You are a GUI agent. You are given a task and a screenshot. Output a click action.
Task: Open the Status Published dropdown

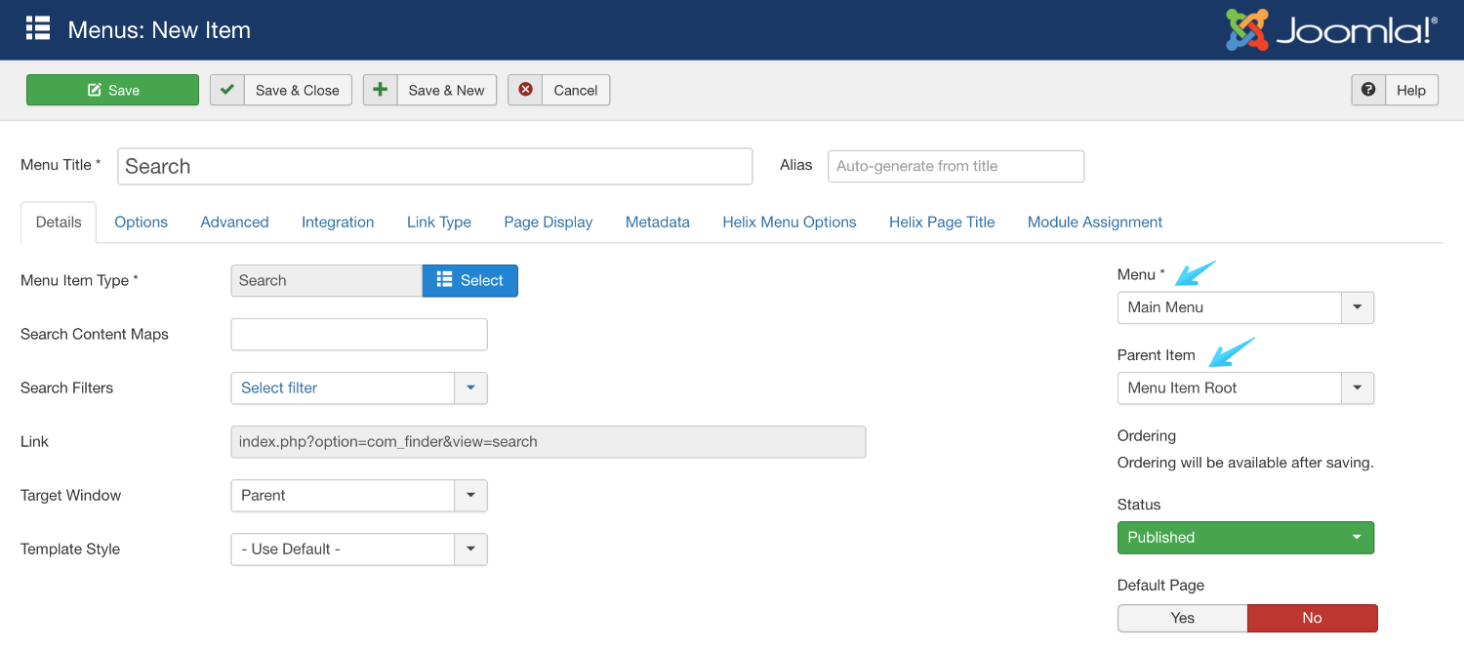(1245, 538)
